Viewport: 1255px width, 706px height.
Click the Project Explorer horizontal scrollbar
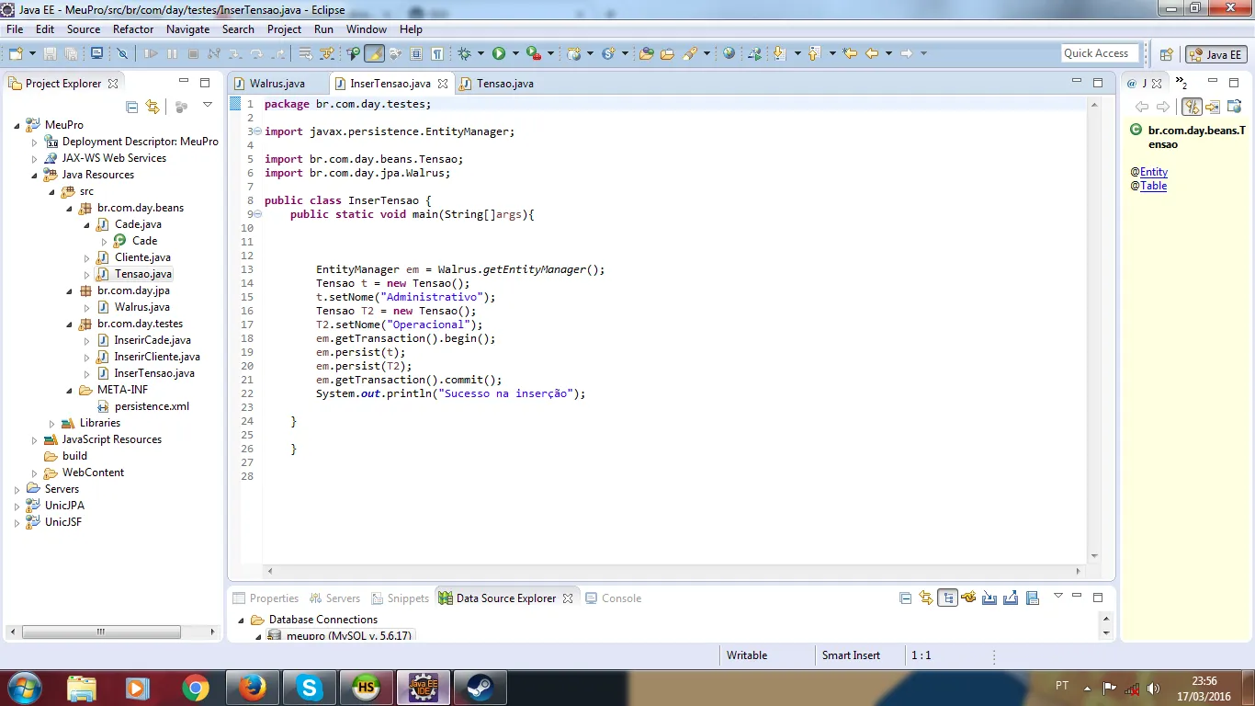point(114,632)
